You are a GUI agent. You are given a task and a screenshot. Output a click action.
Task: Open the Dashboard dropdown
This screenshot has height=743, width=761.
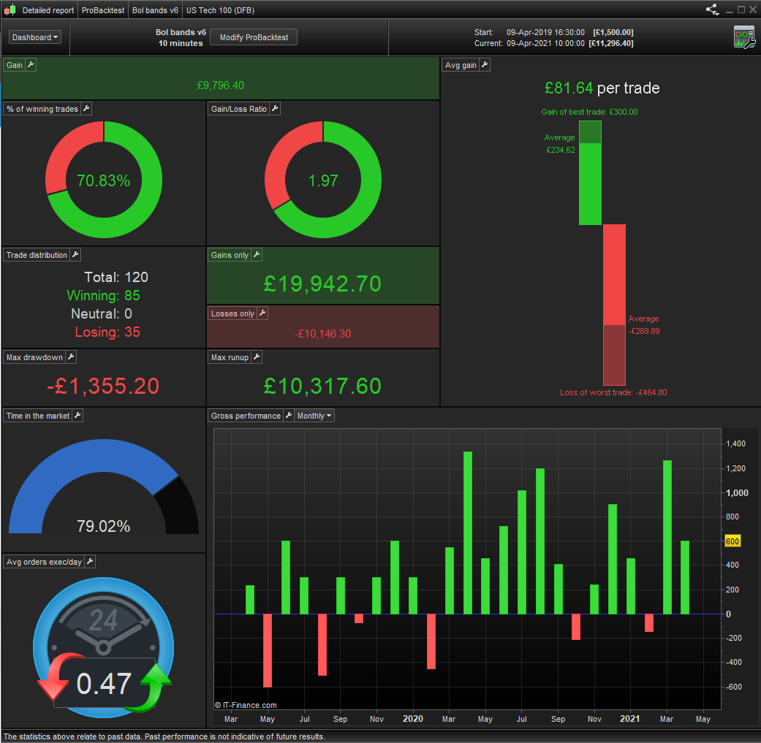35,37
